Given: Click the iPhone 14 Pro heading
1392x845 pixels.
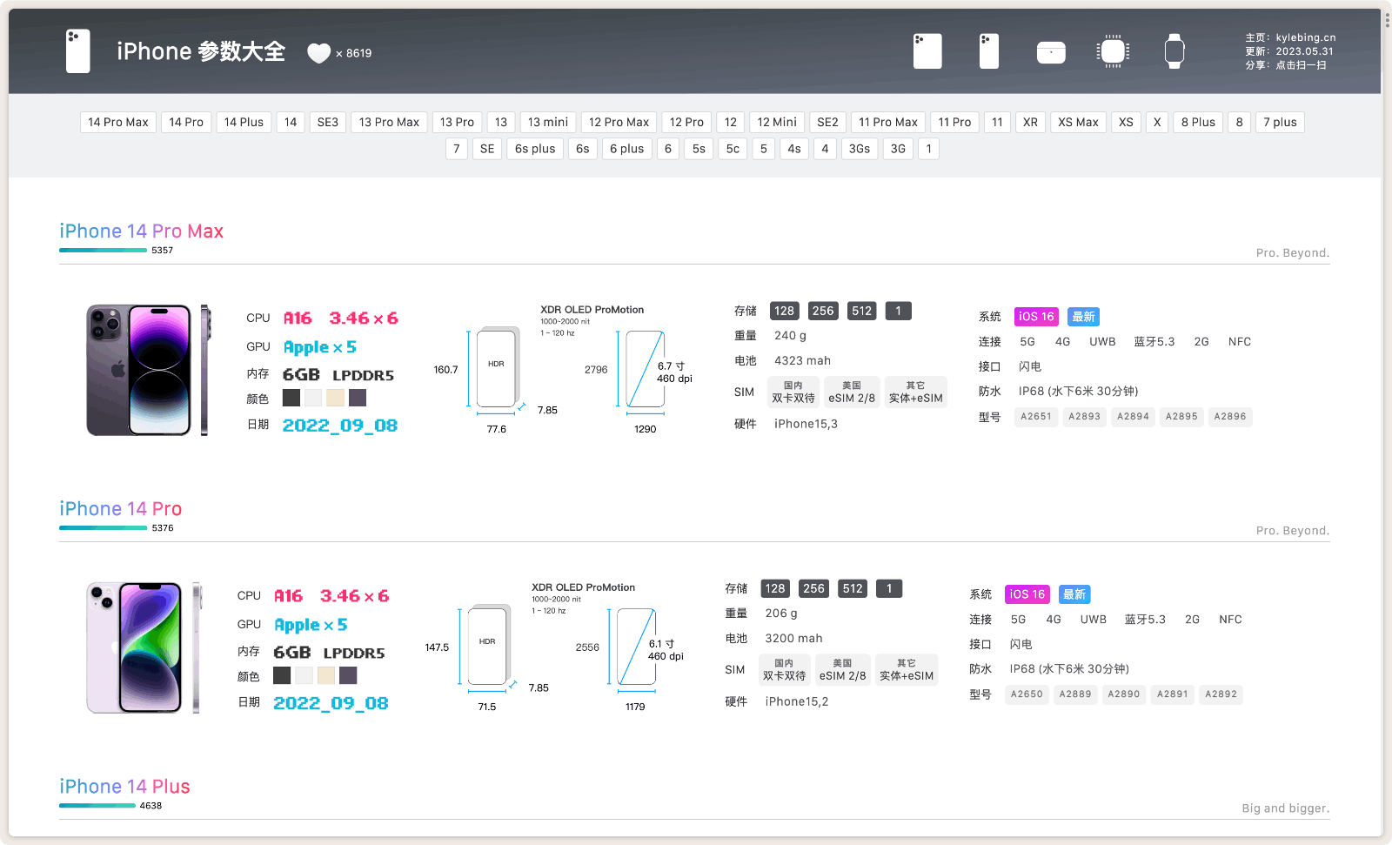Looking at the screenshot, I should [x=121, y=508].
